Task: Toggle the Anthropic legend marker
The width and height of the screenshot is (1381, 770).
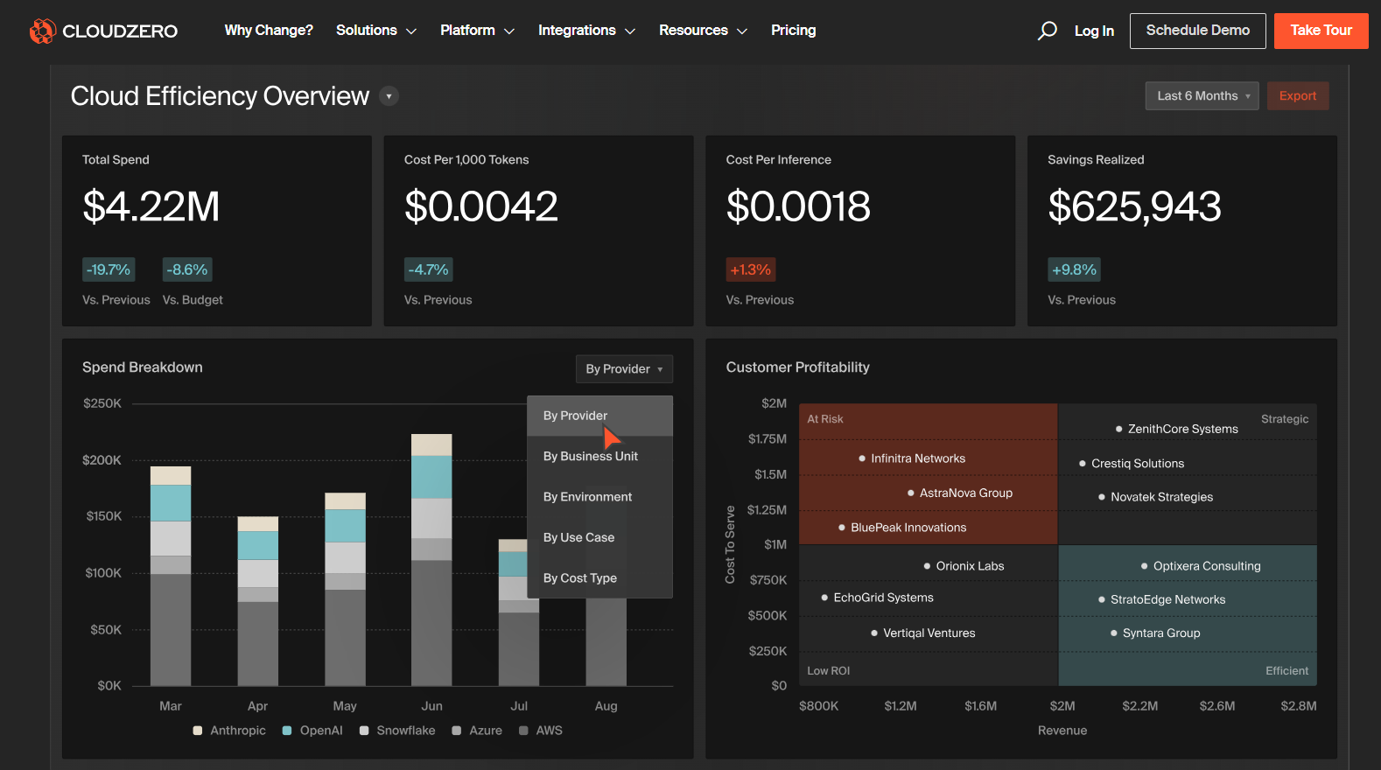Action: tap(198, 731)
